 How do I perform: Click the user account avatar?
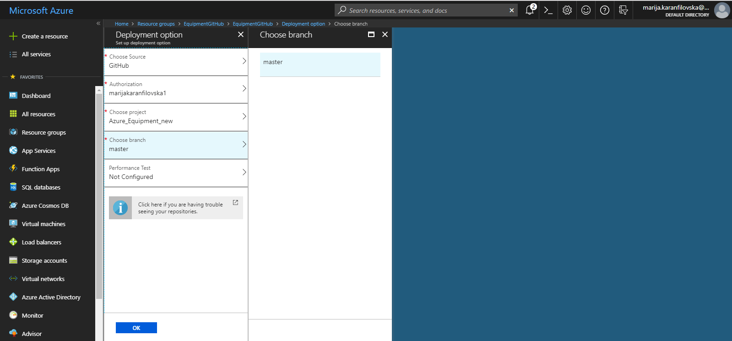[x=722, y=10]
